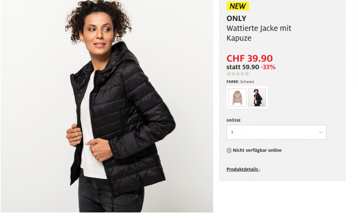
Task: Click the chevron arrow in size selector
Action: point(321,132)
